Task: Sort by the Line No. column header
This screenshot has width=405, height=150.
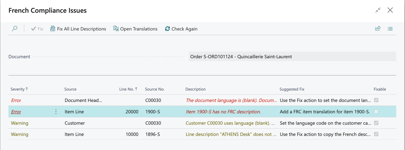Action: pyautogui.click(x=128, y=89)
